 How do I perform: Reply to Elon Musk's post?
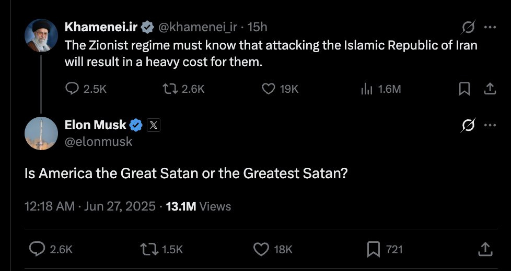click(x=37, y=250)
